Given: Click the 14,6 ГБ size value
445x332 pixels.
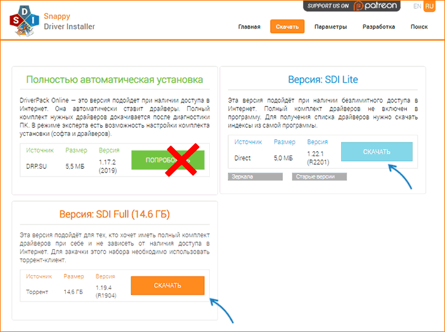Looking at the screenshot, I should 74,292.
